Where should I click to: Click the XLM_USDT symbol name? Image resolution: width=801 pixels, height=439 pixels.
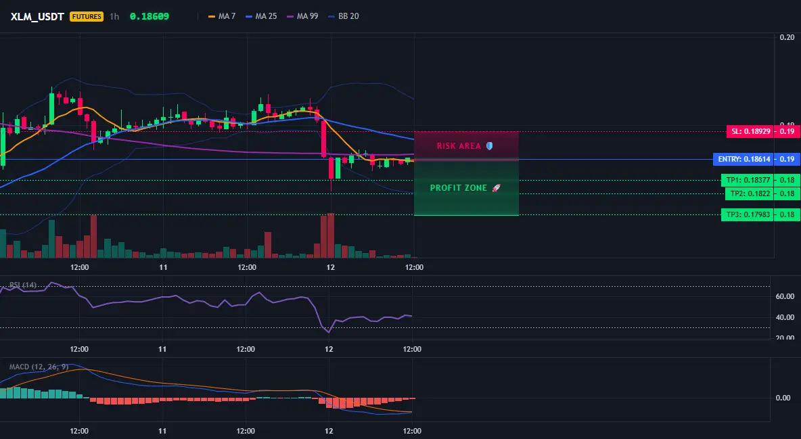(x=37, y=16)
